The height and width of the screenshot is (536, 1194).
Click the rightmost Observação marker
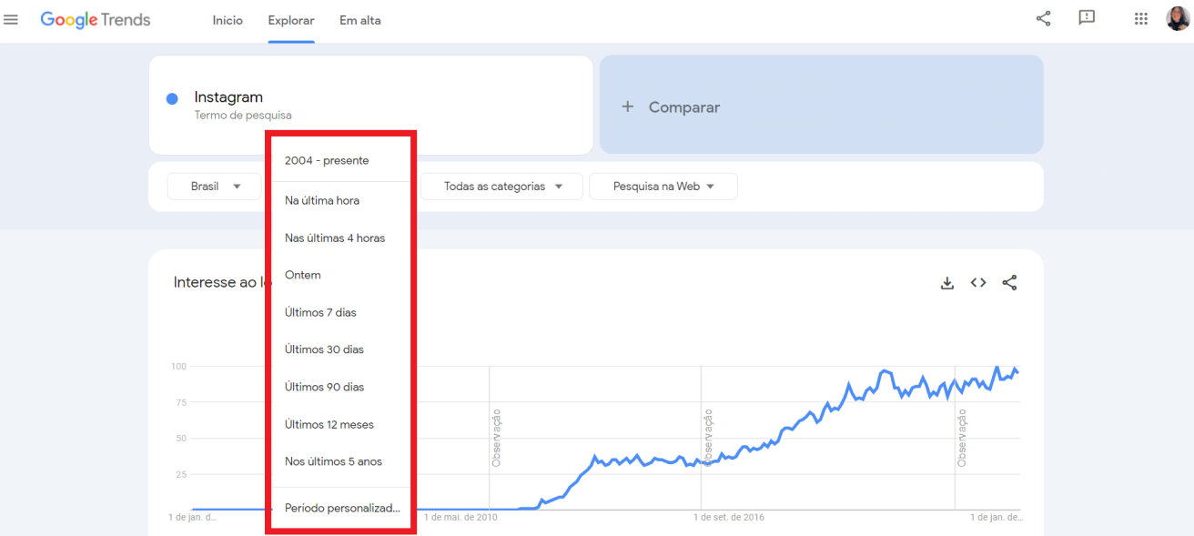click(x=962, y=438)
